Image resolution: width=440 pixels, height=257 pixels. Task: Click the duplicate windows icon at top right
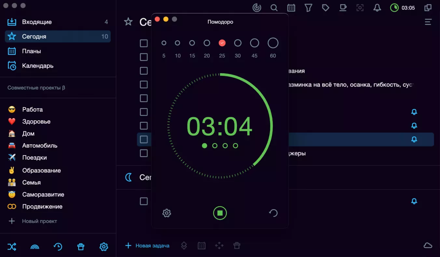[428, 8]
